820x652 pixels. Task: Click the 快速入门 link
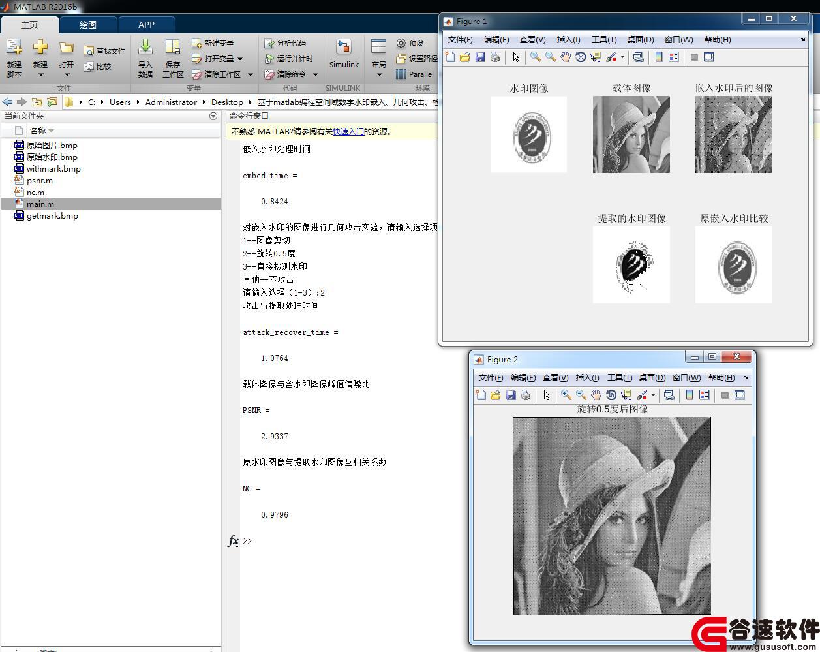coord(348,132)
